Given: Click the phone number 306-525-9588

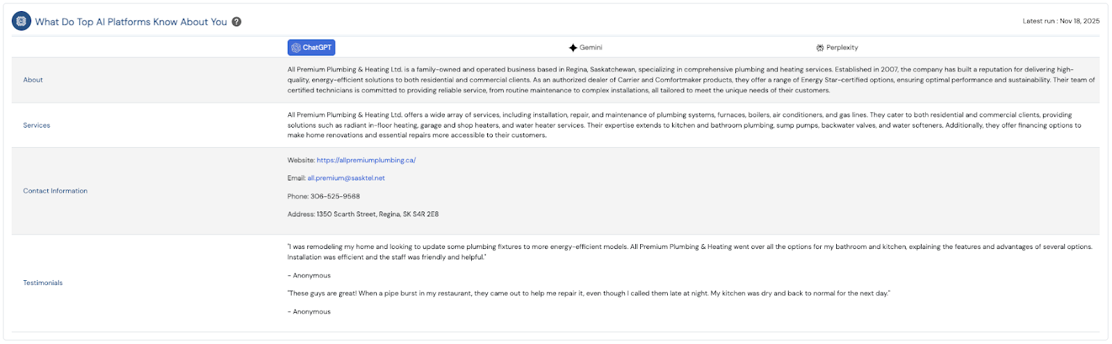Looking at the screenshot, I should click(x=335, y=196).
